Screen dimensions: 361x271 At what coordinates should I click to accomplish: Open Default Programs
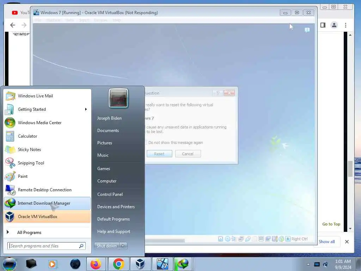pos(114,219)
